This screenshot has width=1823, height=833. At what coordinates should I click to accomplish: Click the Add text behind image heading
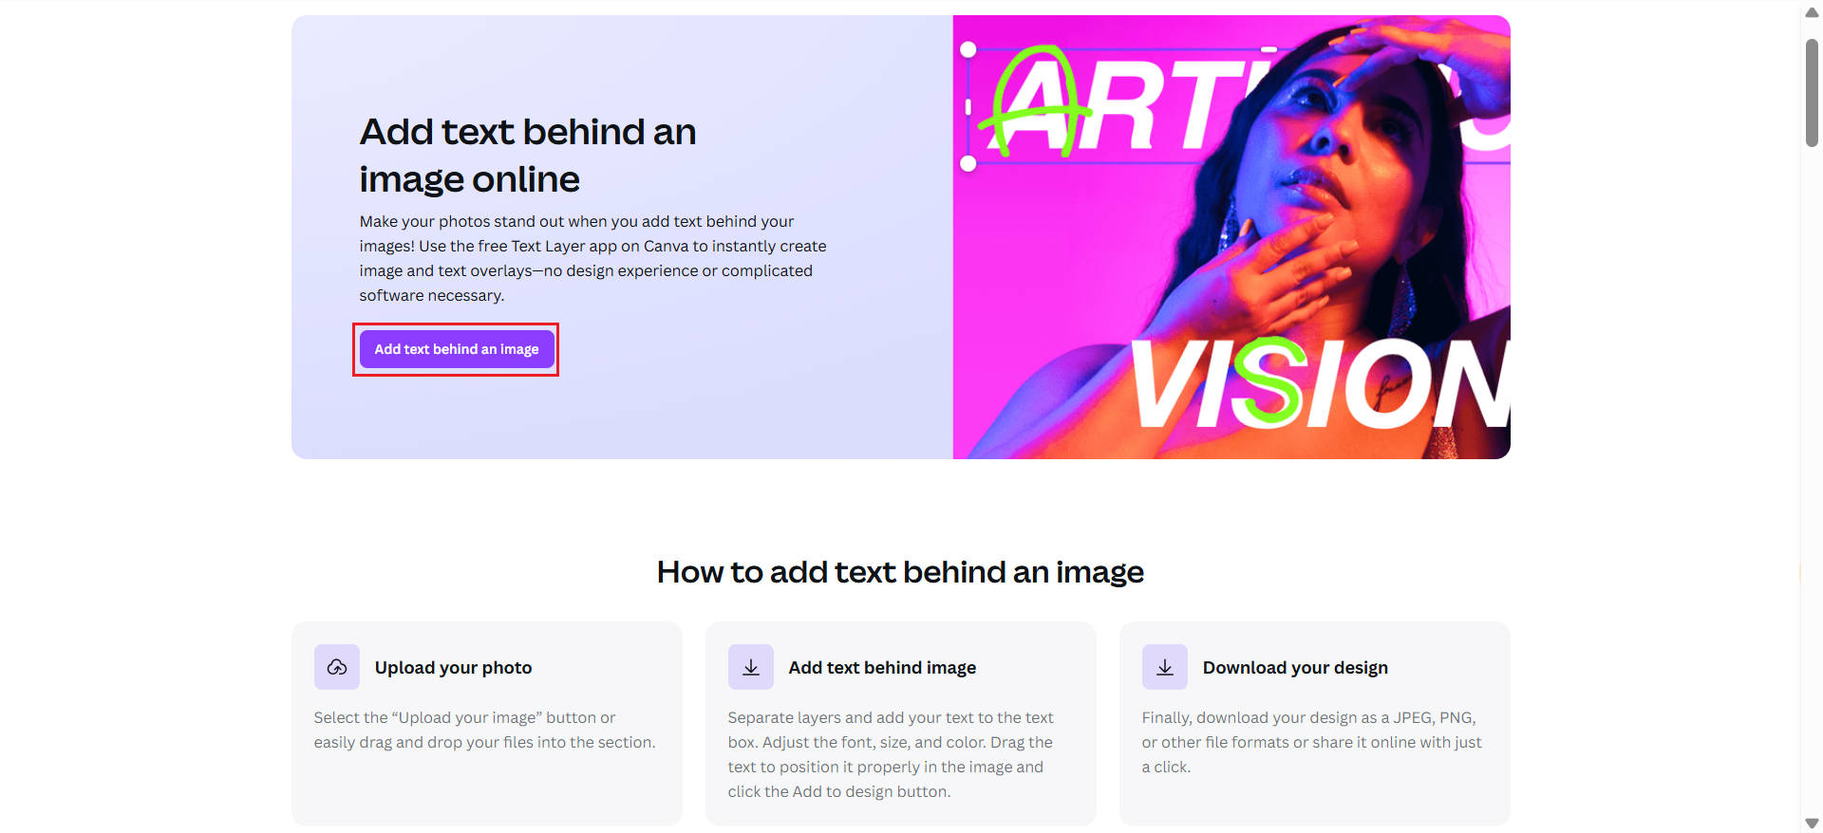pos(882,668)
